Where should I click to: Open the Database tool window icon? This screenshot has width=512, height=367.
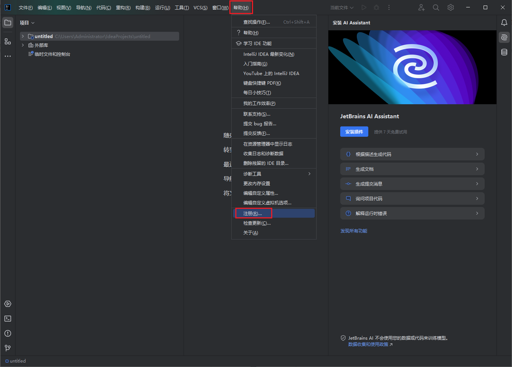[504, 52]
